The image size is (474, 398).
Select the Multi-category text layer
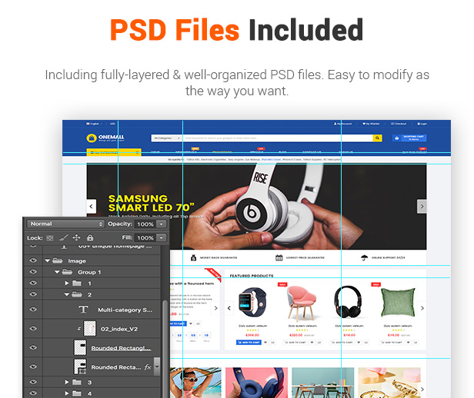click(125, 310)
